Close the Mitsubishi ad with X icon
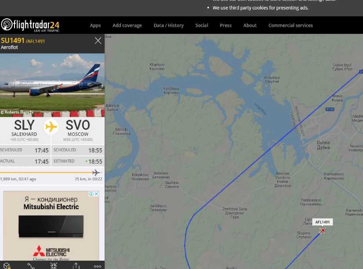 tap(96, 194)
